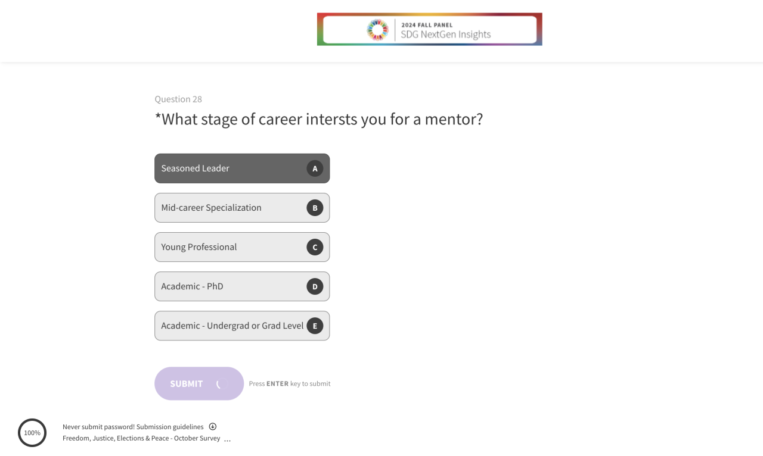Click the C key badge on Young Professional
Screen dimensions: 763x456
(315, 247)
